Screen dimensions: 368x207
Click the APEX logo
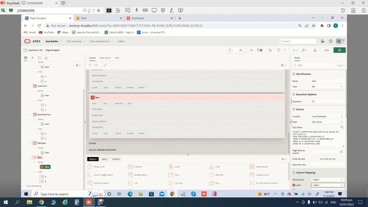click(32, 41)
